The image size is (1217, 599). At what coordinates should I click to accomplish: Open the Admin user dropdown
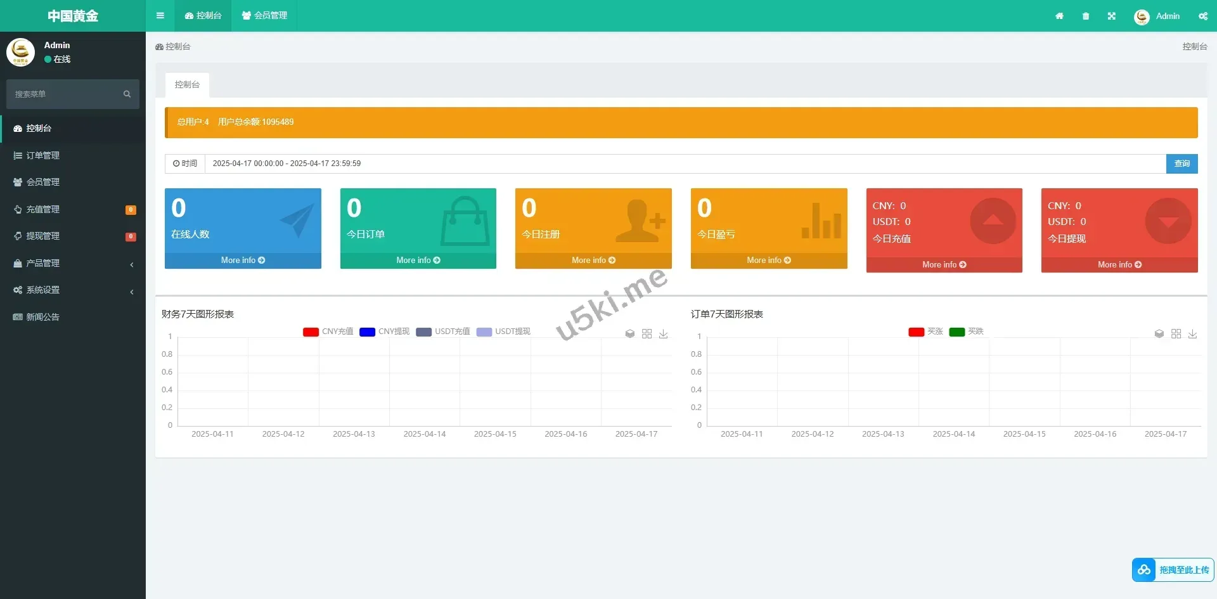tap(1157, 16)
